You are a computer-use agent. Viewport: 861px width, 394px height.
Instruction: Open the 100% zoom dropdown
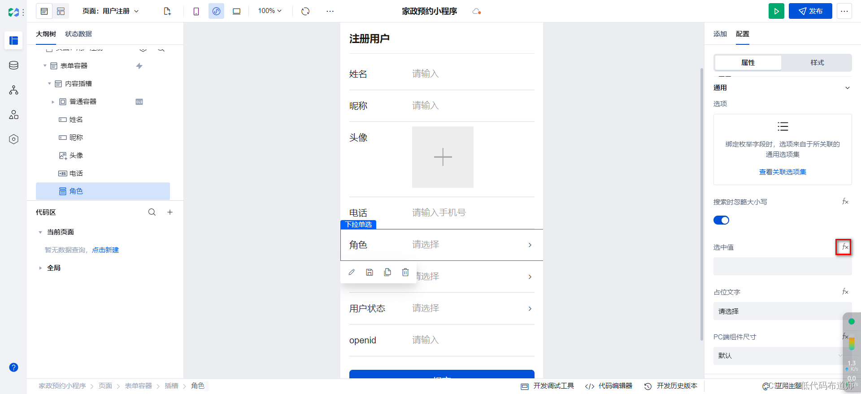tap(270, 11)
